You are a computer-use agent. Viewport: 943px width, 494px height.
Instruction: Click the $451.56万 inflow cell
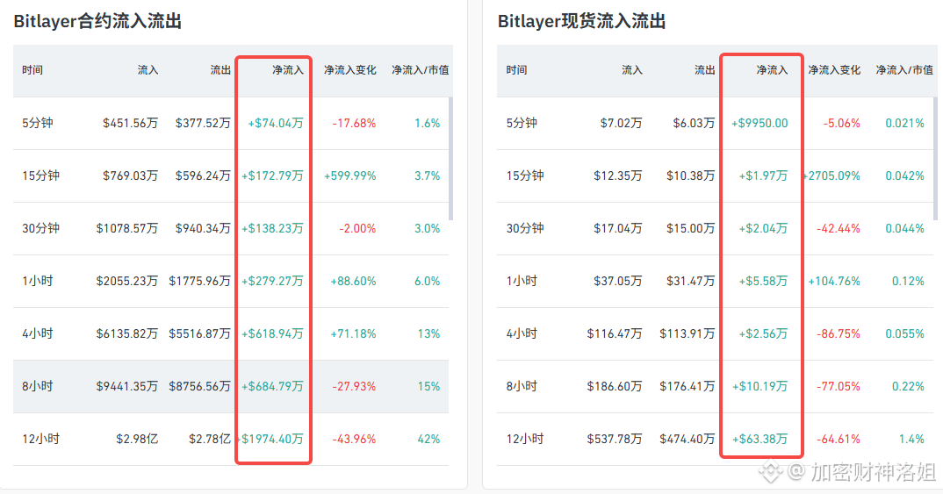pyautogui.click(x=131, y=123)
